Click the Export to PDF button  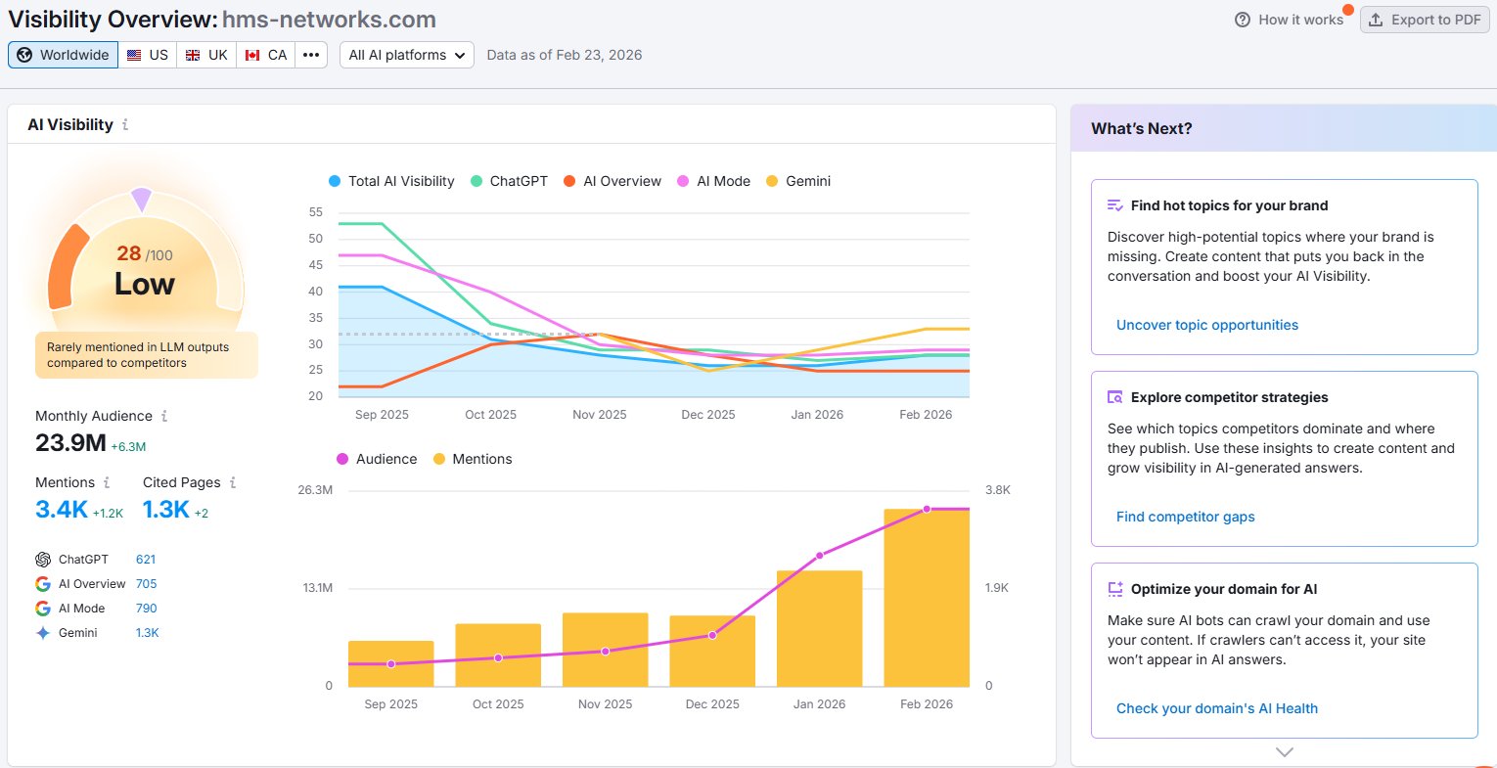pyautogui.click(x=1424, y=20)
